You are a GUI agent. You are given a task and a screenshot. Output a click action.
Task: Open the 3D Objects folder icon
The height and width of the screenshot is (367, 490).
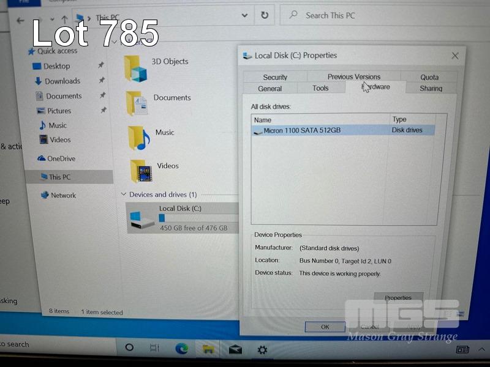click(x=135, y=68)
